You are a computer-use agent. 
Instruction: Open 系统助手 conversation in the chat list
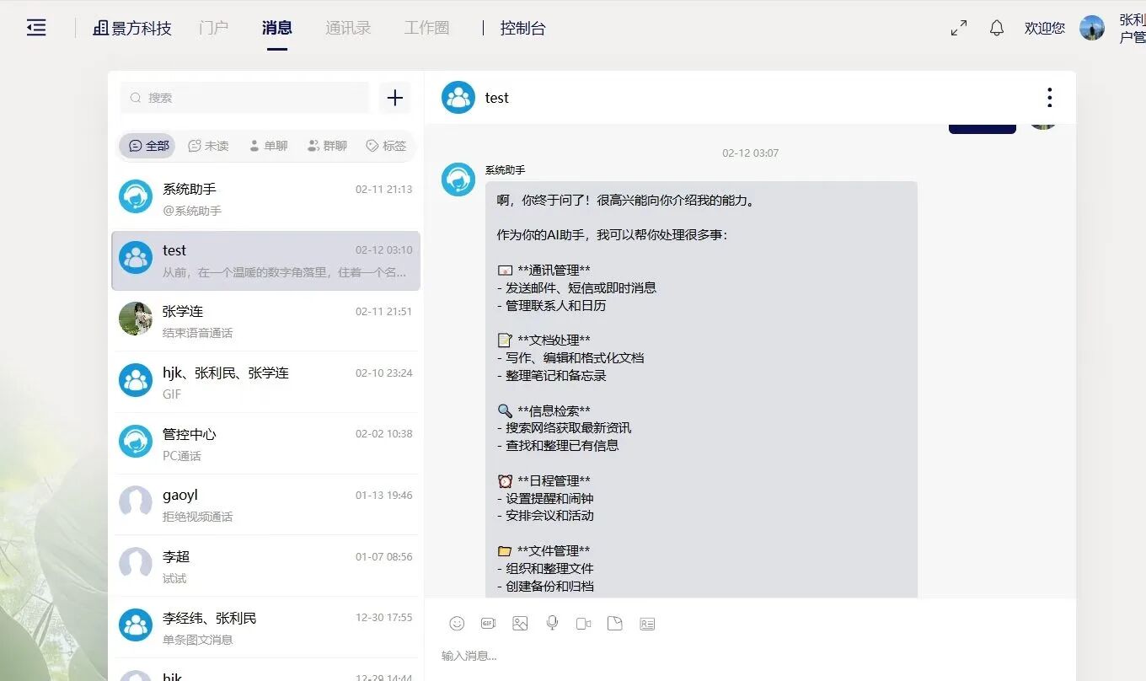(x=265, y=200)
